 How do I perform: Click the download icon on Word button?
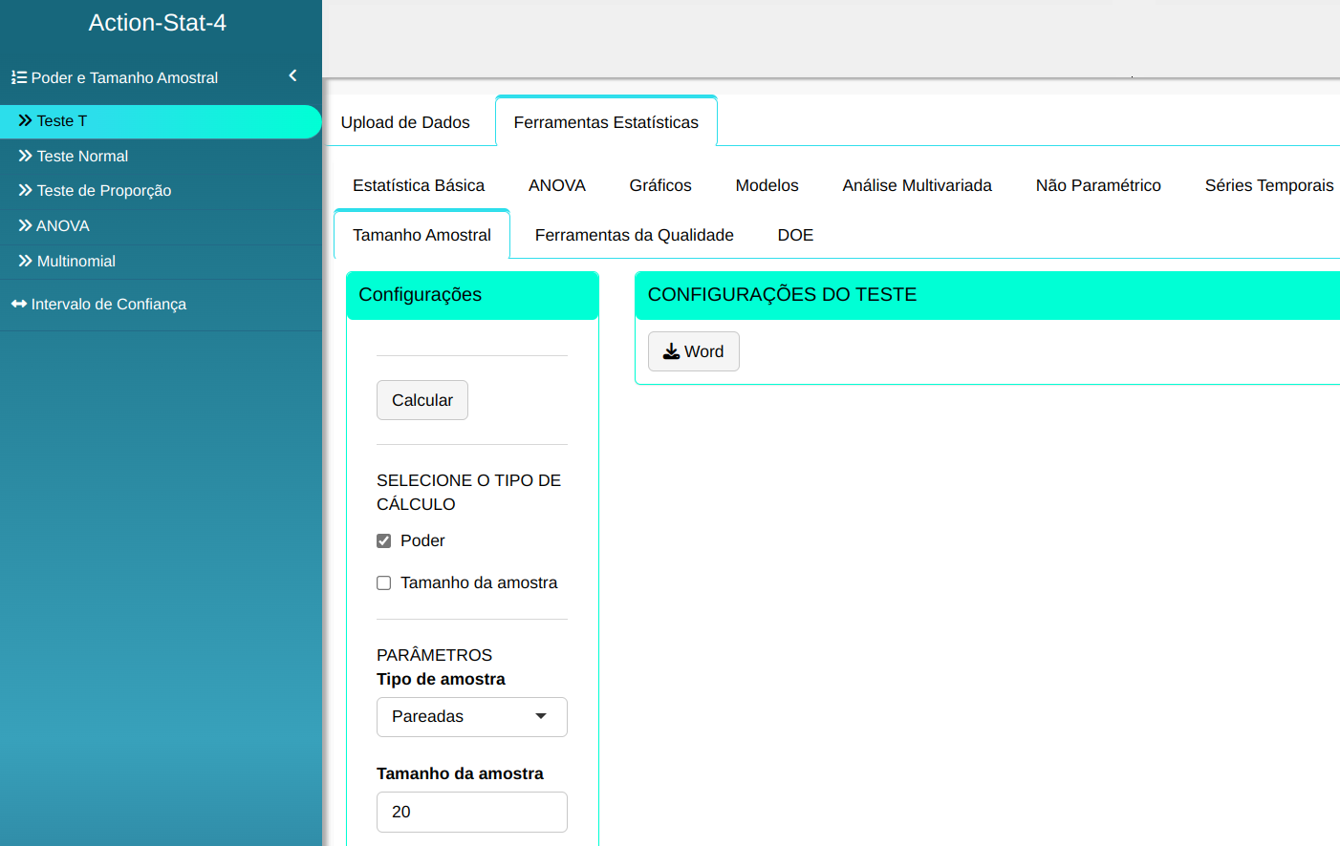(672, 351)
